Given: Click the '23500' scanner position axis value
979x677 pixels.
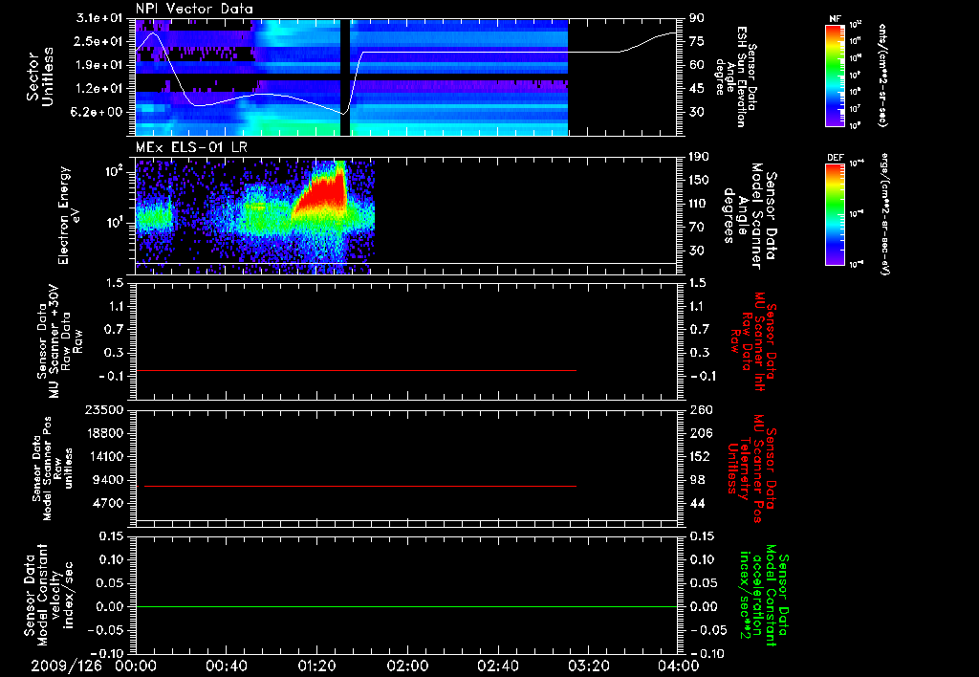Looking at the screenshot, I should 103,409.
